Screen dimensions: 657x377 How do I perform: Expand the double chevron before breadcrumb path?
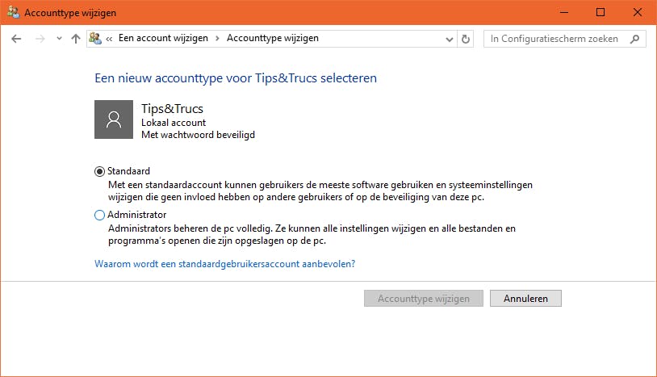coord(109,39)
